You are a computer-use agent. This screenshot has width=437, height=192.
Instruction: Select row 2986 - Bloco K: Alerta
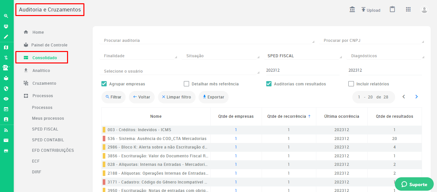click(261, 147)
